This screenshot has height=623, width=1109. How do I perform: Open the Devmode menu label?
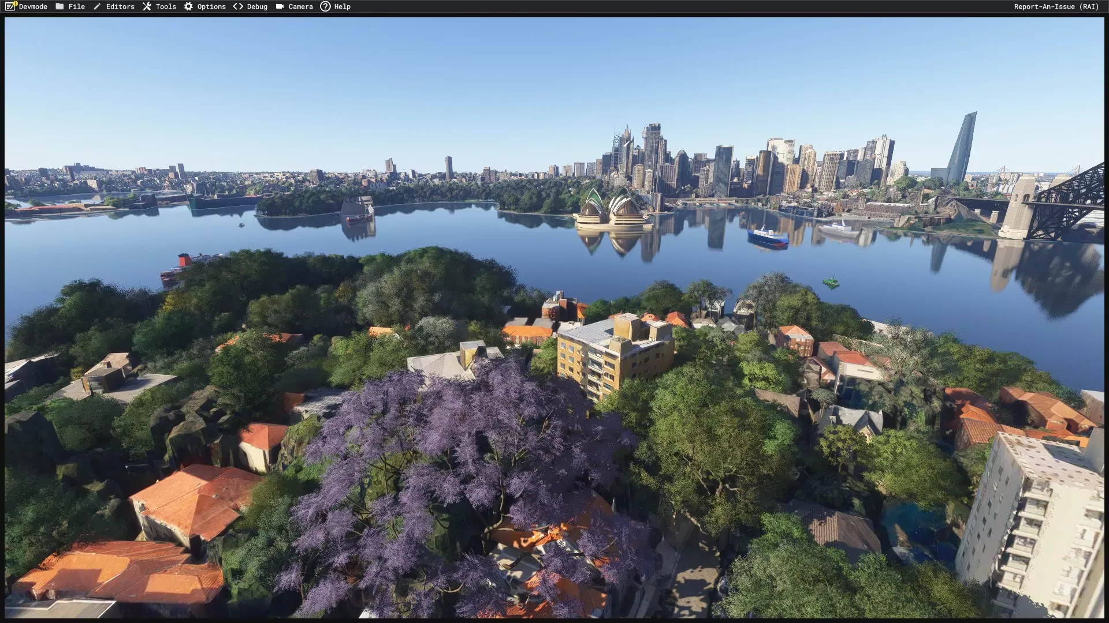[33, 6]
